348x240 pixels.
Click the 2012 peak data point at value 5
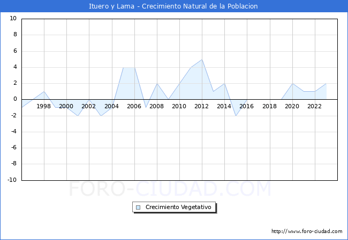pyautogui.click(x=202, y=59)
